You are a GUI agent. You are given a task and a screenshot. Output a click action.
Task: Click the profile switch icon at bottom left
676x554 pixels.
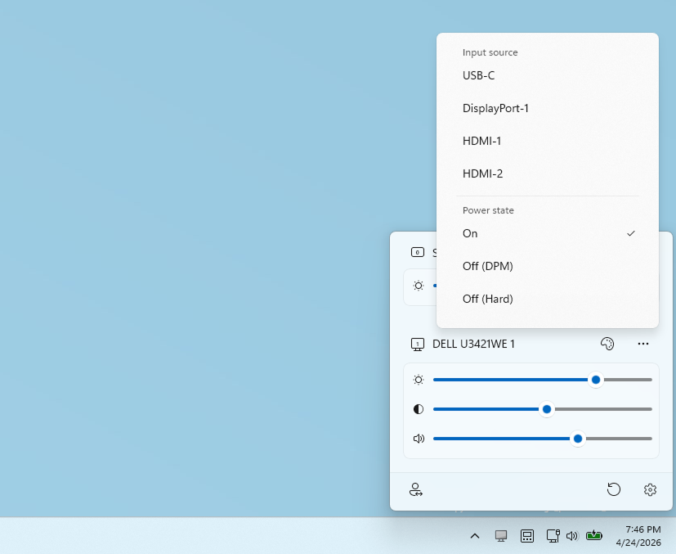coord(416,489)
